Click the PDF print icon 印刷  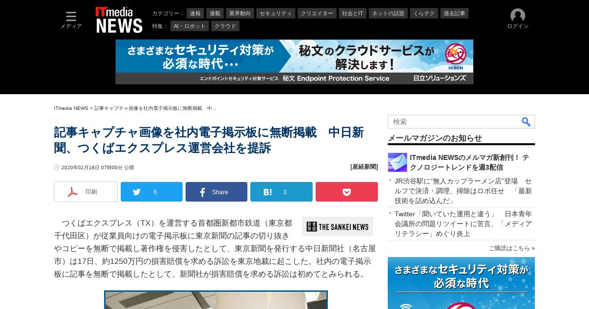pos(86,192)
